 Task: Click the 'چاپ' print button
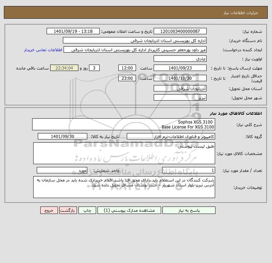coord(87,210)
